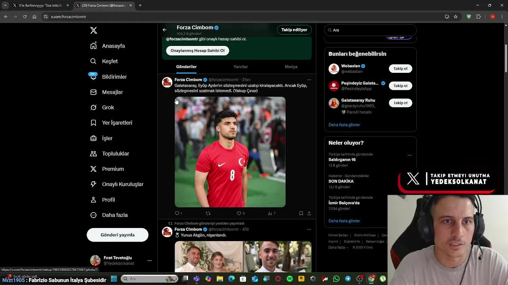This screenshot has height=285, width=508.
Task: Open more options on Yunus Akgün post
Action: click(x=309, y=230)
